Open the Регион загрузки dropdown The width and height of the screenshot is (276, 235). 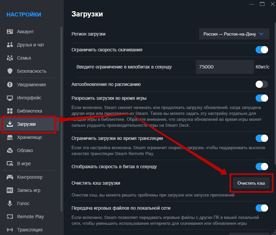(234, 34)
